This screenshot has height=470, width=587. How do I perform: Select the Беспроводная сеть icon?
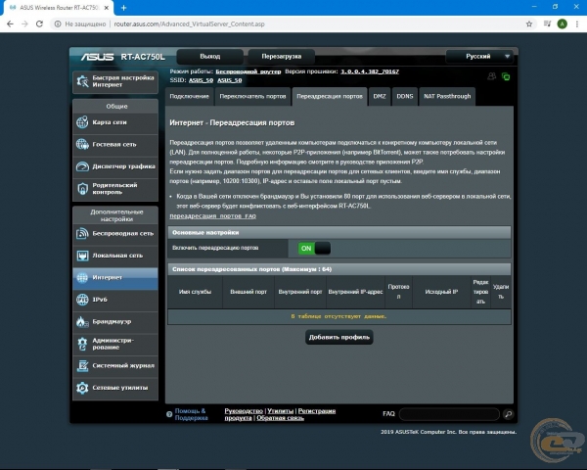click(x=82, y=234)
